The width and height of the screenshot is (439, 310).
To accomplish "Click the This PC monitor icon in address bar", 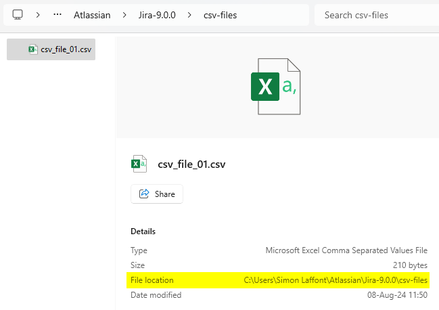I will (18, 14).
